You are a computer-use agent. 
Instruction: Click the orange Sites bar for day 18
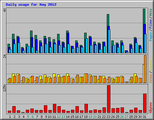[x=87, y=78]
